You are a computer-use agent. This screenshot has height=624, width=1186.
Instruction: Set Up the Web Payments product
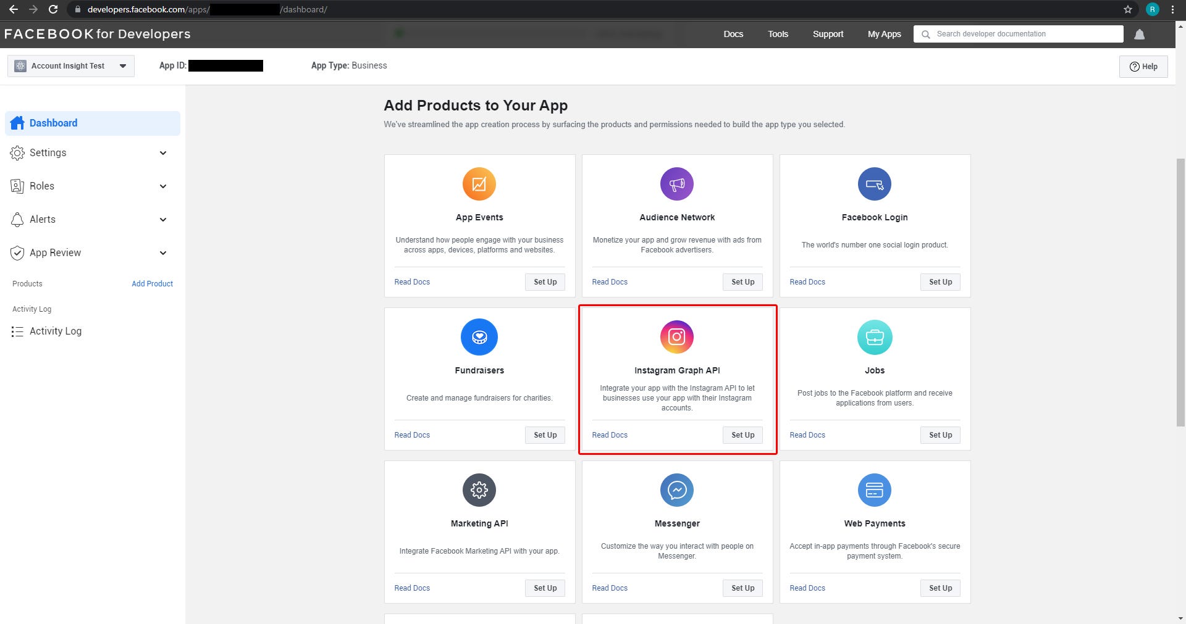[x=940, y=588]
